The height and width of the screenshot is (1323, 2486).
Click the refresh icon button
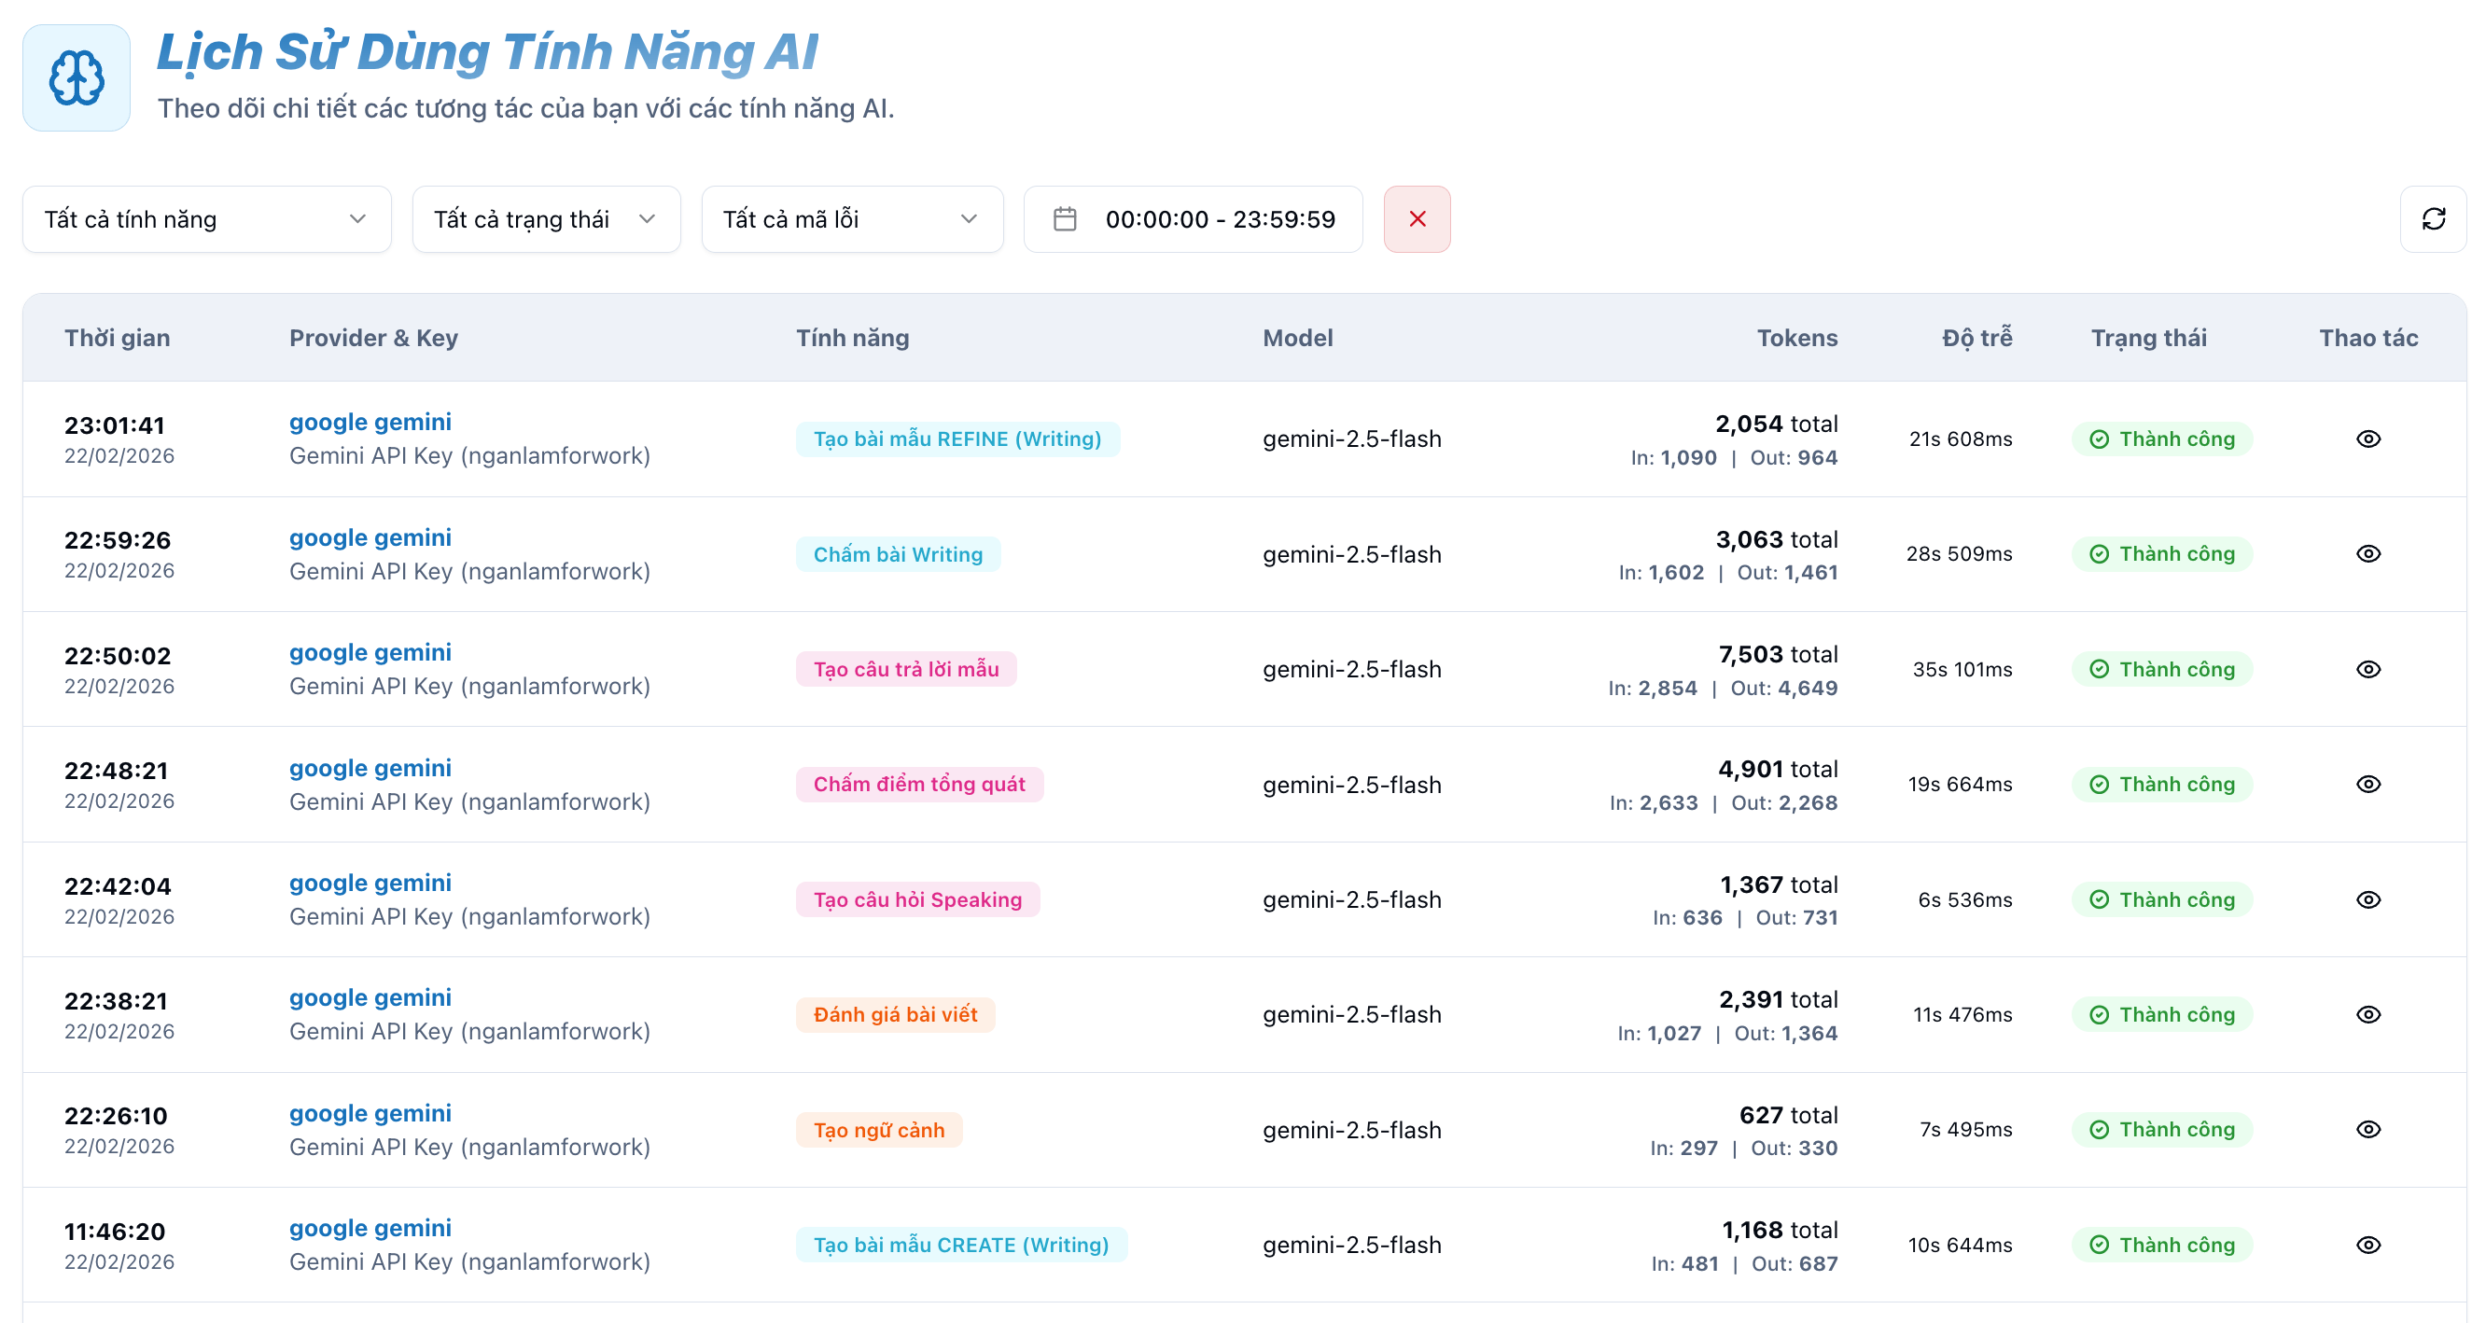tap(2432, 219)
